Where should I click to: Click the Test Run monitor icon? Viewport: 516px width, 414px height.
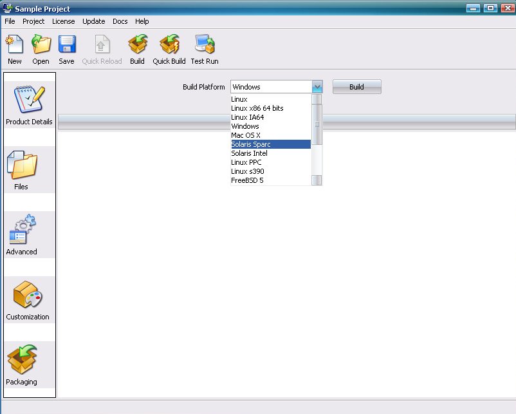[x=205, y=44]
